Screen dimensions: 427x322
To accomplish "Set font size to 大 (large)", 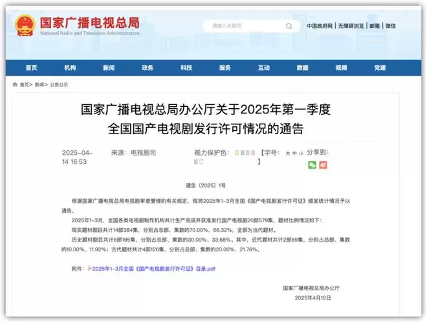I will point(288,154).
